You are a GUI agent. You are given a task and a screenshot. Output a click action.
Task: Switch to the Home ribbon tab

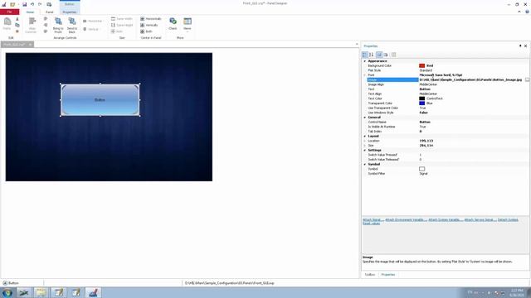click(x=30, y=12)
